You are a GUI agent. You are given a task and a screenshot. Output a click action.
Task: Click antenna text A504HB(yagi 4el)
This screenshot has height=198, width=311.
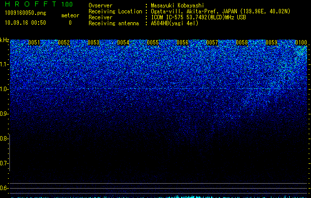pyautogui.click(x=175, y=23)
